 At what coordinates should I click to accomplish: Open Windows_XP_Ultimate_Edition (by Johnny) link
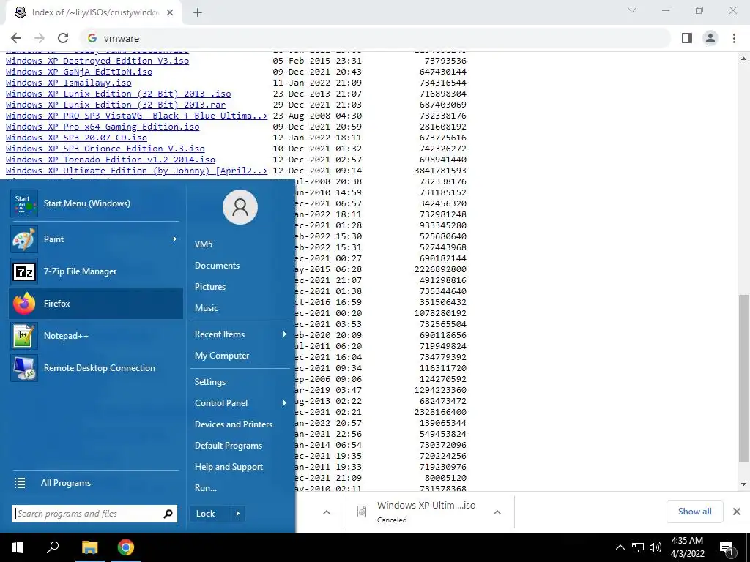coord(136,171)
